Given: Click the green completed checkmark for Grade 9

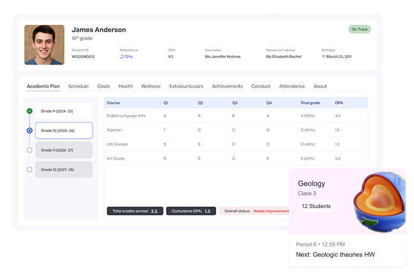Looking at the screenshot, I should [29, 111].
